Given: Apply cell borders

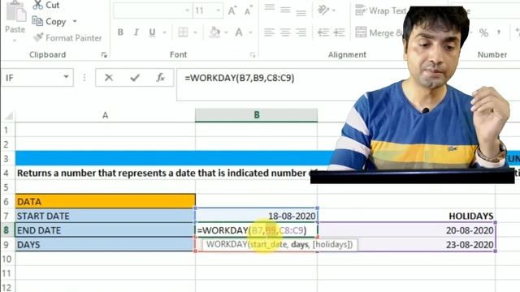Looking at the screenshot, I should click(x=183, y=32).
